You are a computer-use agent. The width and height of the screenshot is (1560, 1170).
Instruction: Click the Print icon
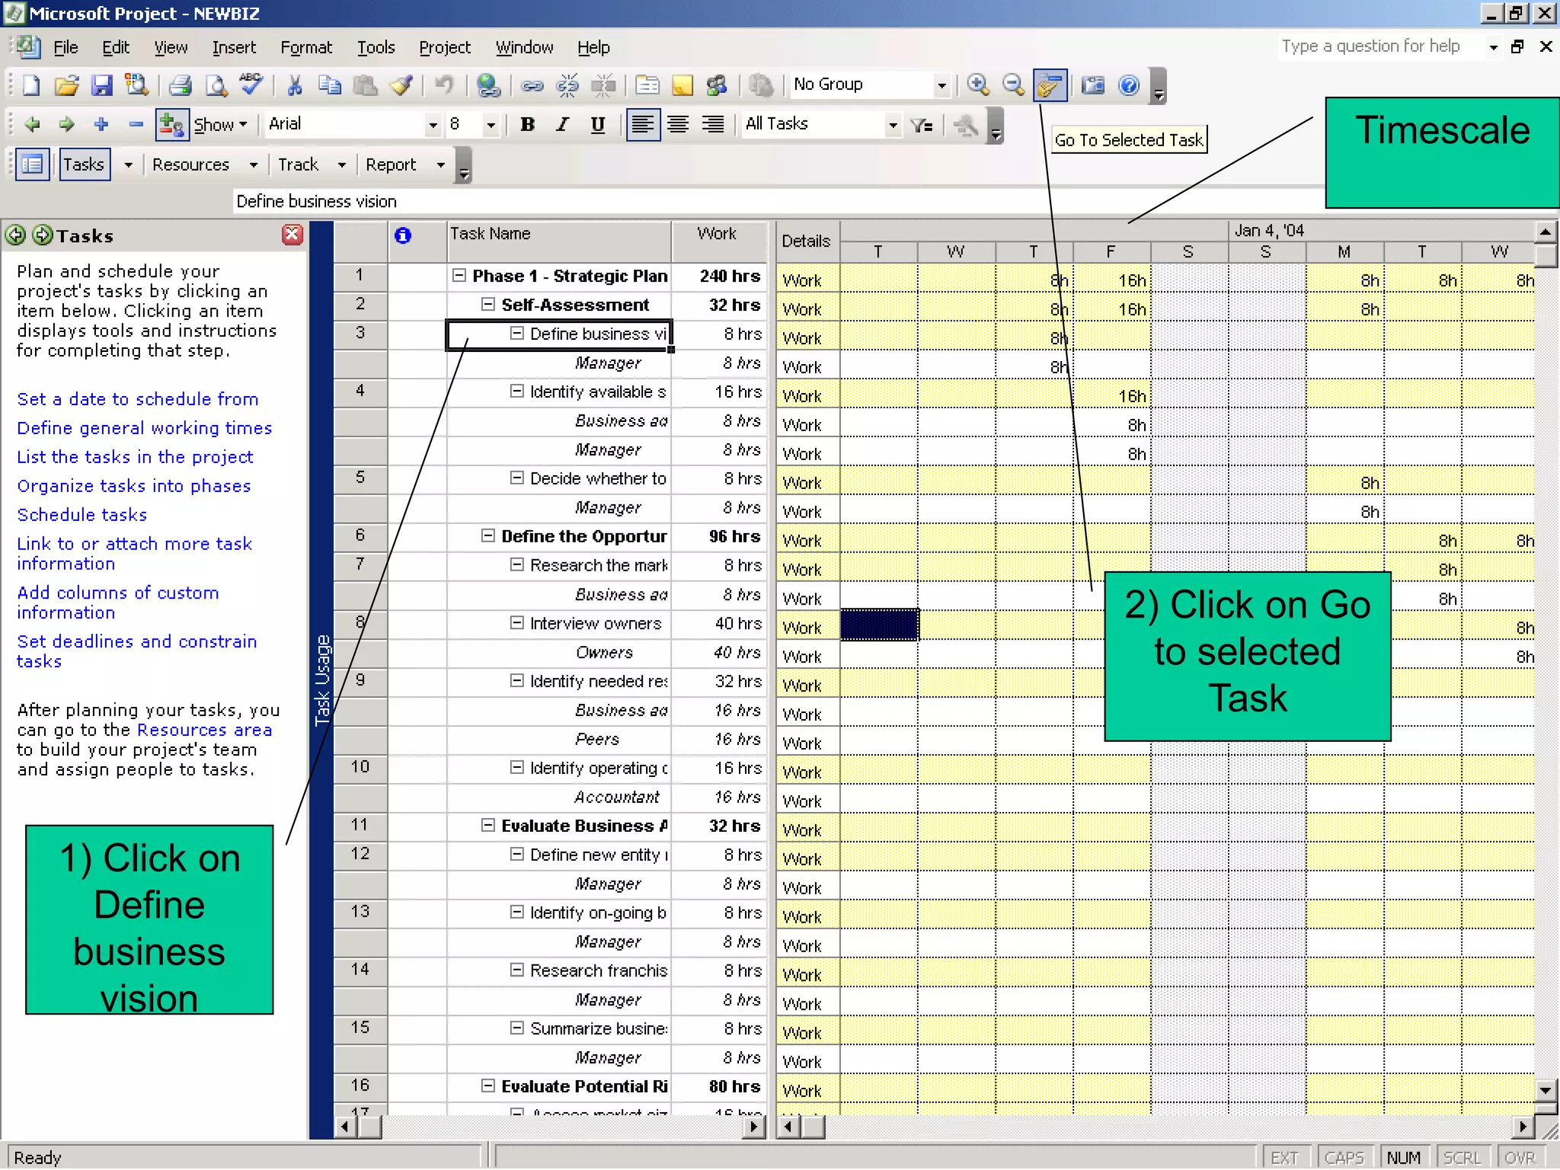pos(181,85)
